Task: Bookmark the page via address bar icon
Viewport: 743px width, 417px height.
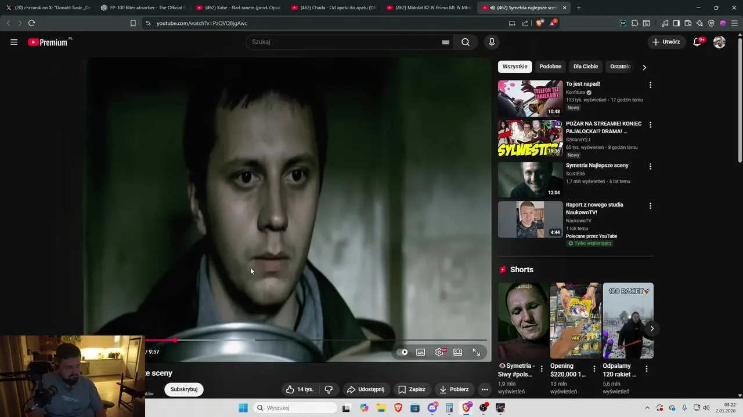Action: pos(133,23)
